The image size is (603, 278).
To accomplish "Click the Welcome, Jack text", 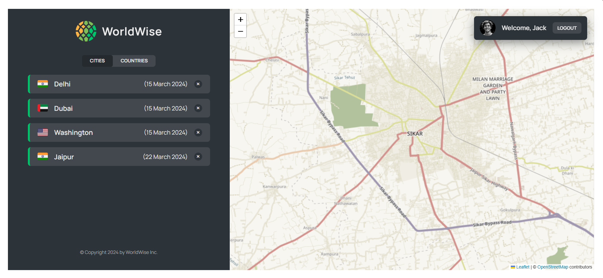I will click(524, 28).
